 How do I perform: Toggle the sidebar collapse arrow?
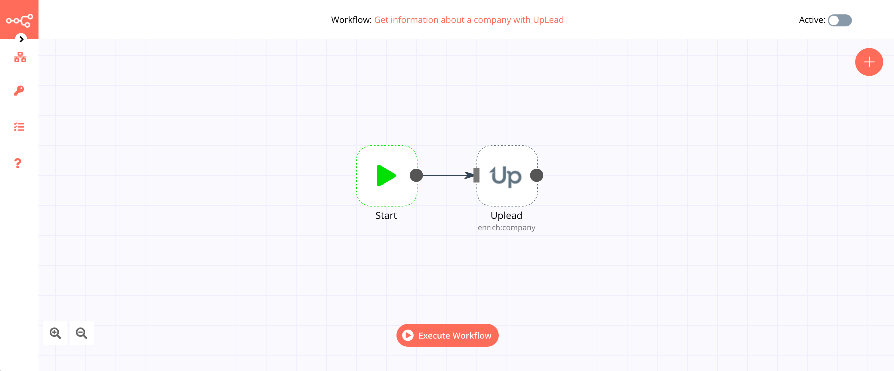pyautogui.click(x=21, y=39)
